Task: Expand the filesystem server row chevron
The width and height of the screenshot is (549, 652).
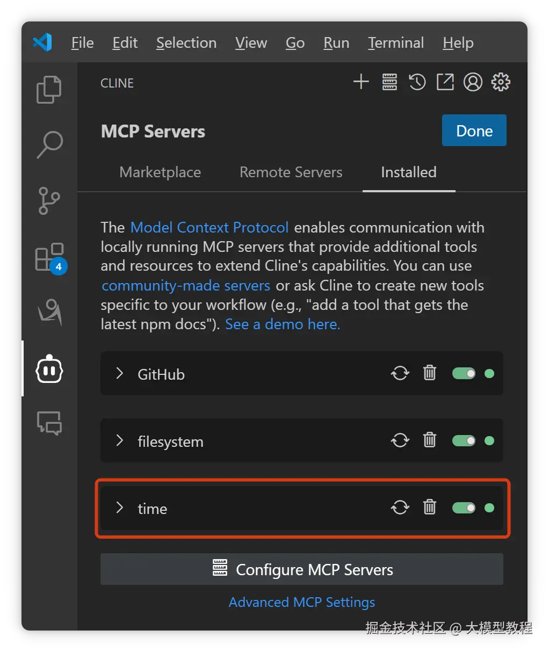Action: [120, 440]
